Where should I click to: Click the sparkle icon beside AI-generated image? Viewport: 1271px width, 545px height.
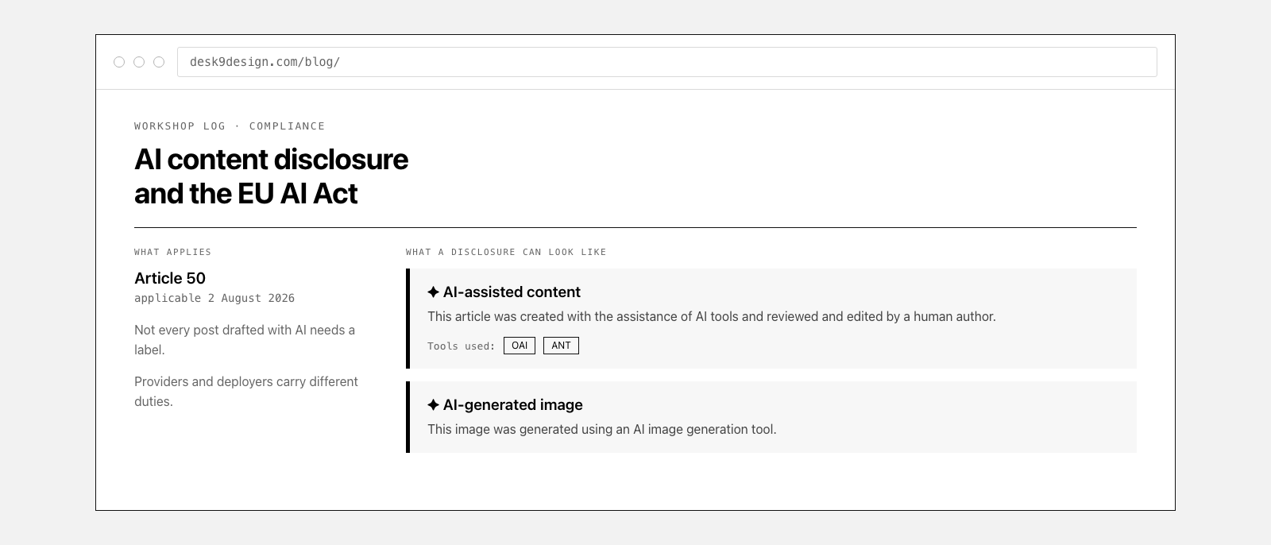pos(433,405)
